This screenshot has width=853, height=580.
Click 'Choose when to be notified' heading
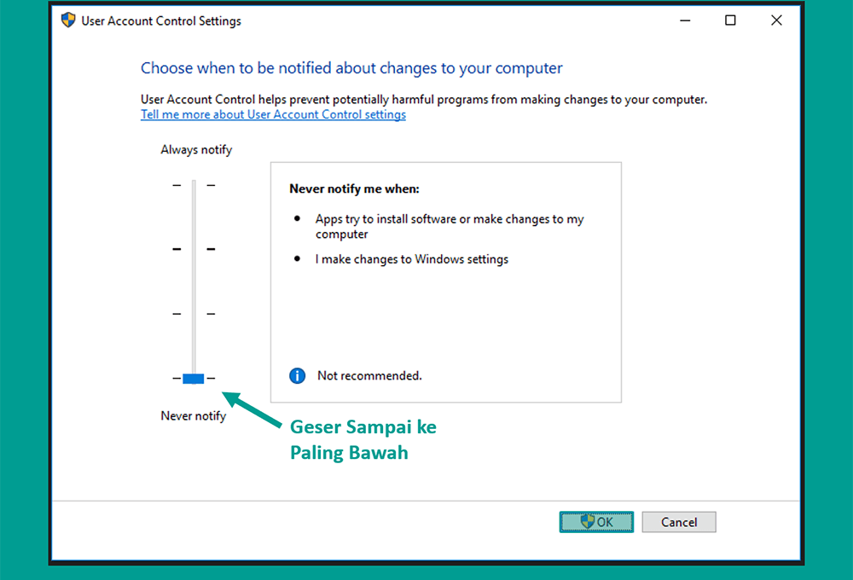pos(351,68)
